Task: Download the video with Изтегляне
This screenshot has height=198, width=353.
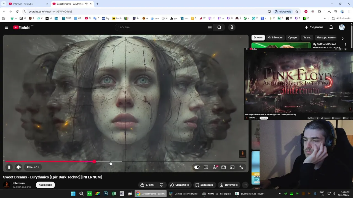Action: pos(229,185)
